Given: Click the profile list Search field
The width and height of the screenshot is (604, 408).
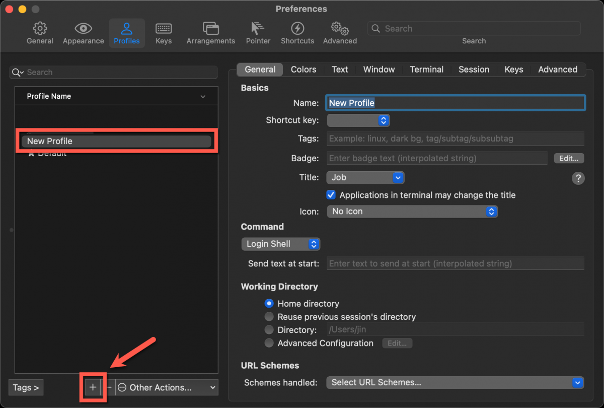Looking at the screenshot, I should click(x=113, y=73).
